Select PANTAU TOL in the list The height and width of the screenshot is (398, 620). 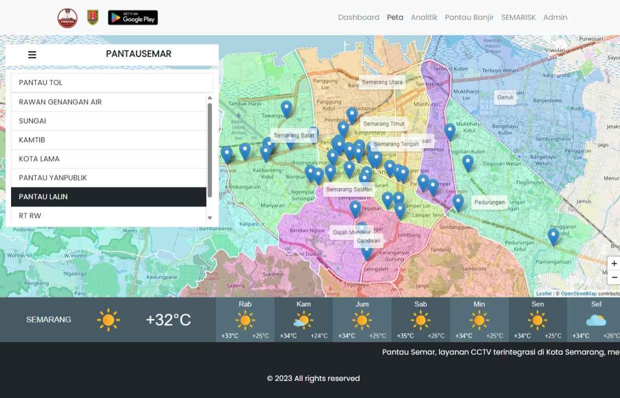(112, 83)
